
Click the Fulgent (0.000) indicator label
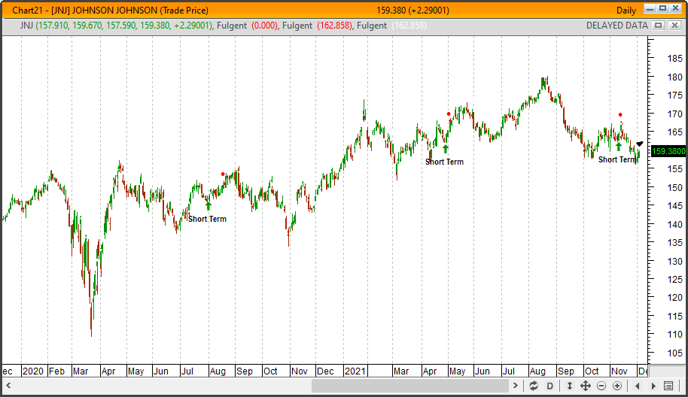pos(247,26)
